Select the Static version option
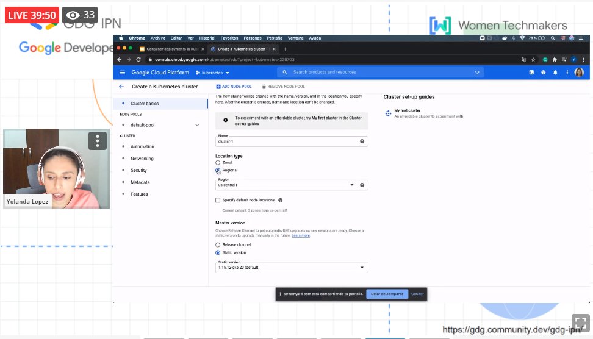Image resolution: width=593 pixels, height=339 pixels. tap(218, 252)
